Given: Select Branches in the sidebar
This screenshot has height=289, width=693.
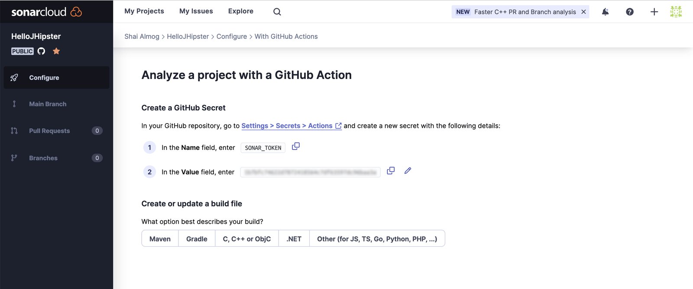Looking at the screenshot, I should [56, 158].
